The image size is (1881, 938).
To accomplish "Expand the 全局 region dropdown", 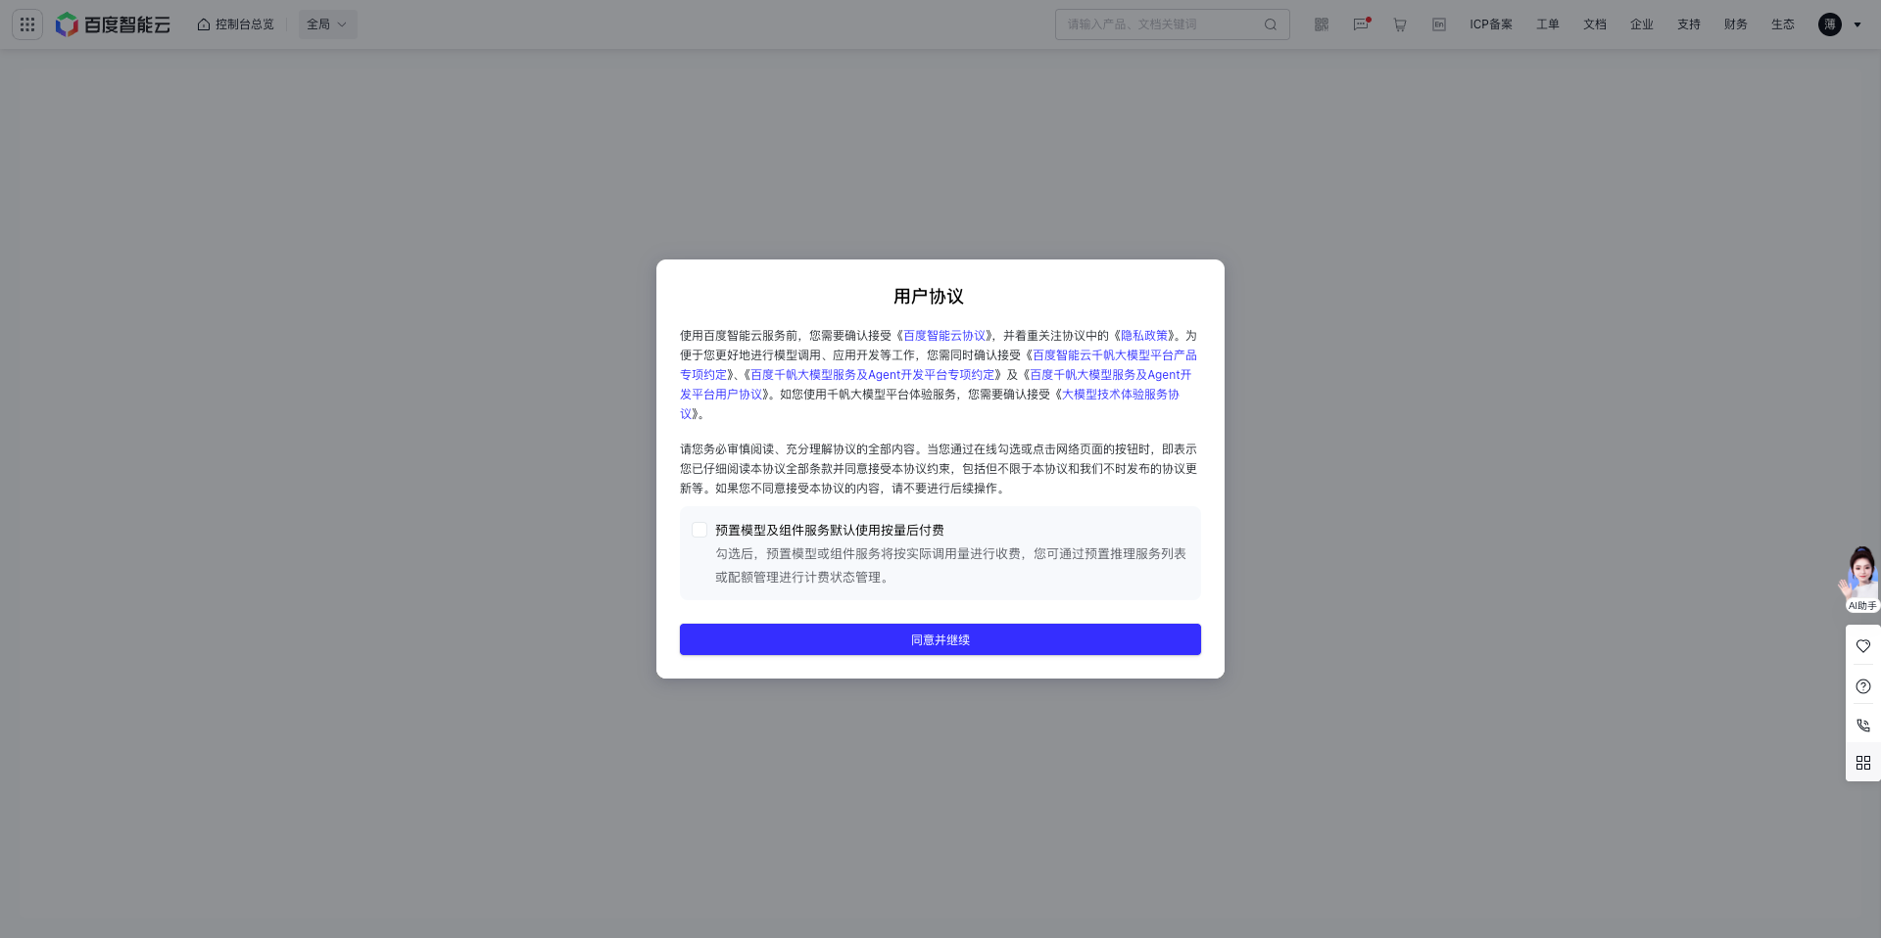I will [327, 23].
